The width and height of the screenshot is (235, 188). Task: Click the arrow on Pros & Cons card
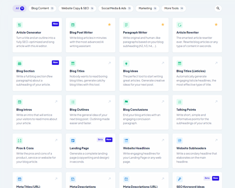[x=56, y=140]
